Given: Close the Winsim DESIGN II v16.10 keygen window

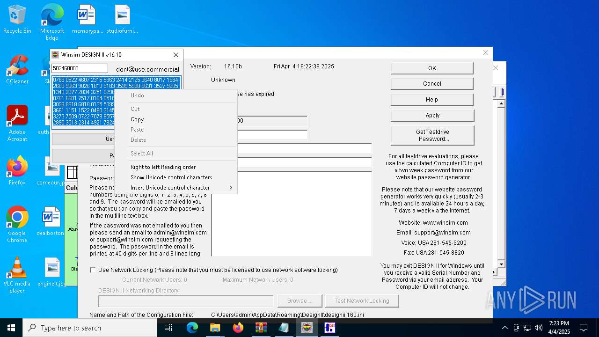Looking at the screenshot, I should click(176, 55).
